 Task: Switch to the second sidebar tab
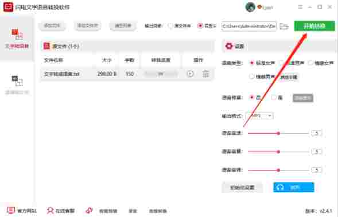tap(17, 85)
